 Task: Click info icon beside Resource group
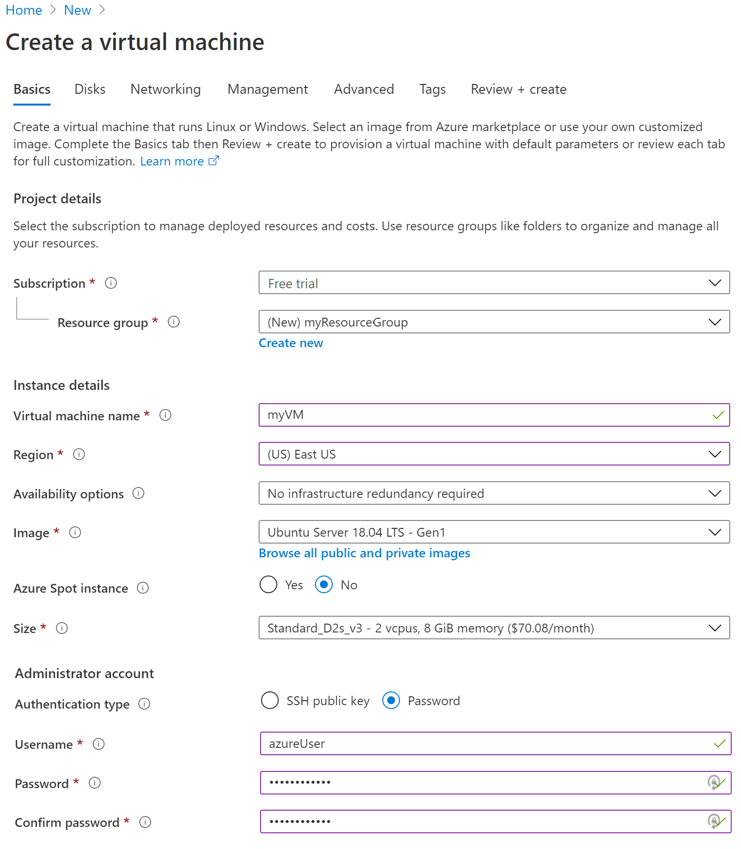174,322
